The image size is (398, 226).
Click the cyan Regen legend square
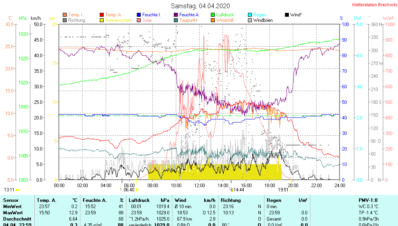click(250, 15)
